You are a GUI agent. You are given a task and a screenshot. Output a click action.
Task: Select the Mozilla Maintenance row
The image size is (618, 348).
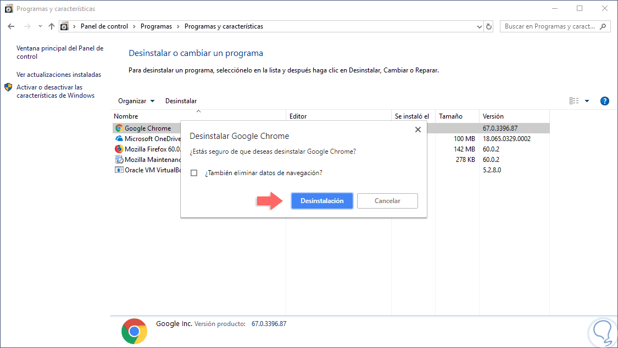(331, 159)
